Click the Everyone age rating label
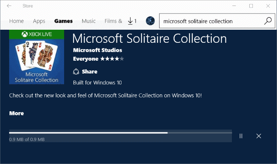 tap(86, 59)
